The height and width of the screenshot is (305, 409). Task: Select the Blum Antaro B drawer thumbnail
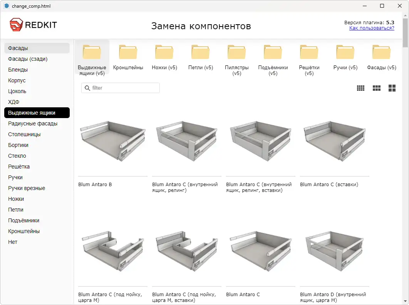click(112, 142)
